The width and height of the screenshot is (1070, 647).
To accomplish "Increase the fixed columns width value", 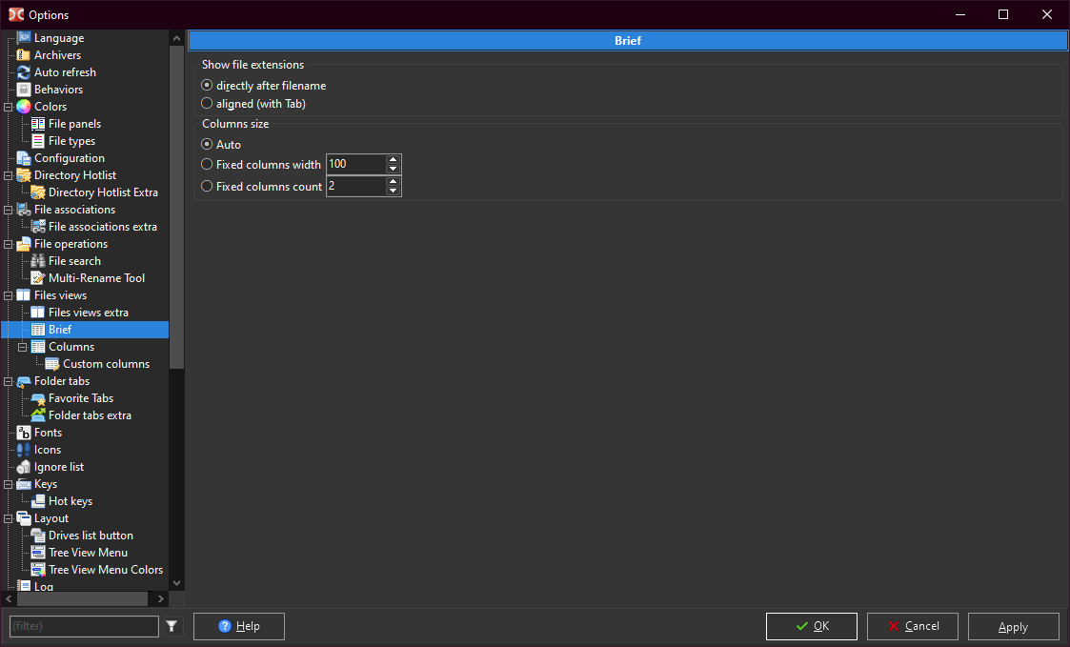I will (393, 159).
